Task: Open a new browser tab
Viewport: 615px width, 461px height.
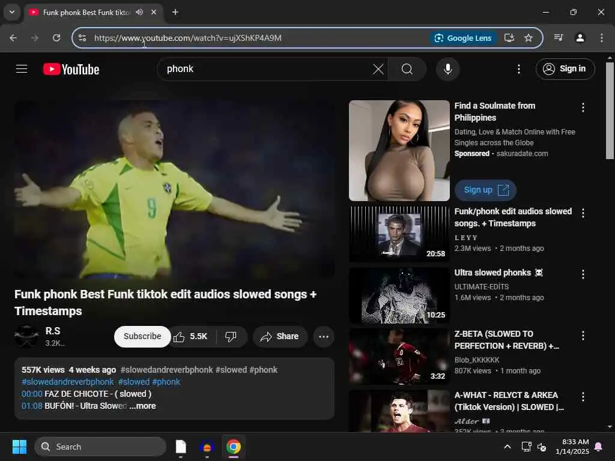Action: 175,12
